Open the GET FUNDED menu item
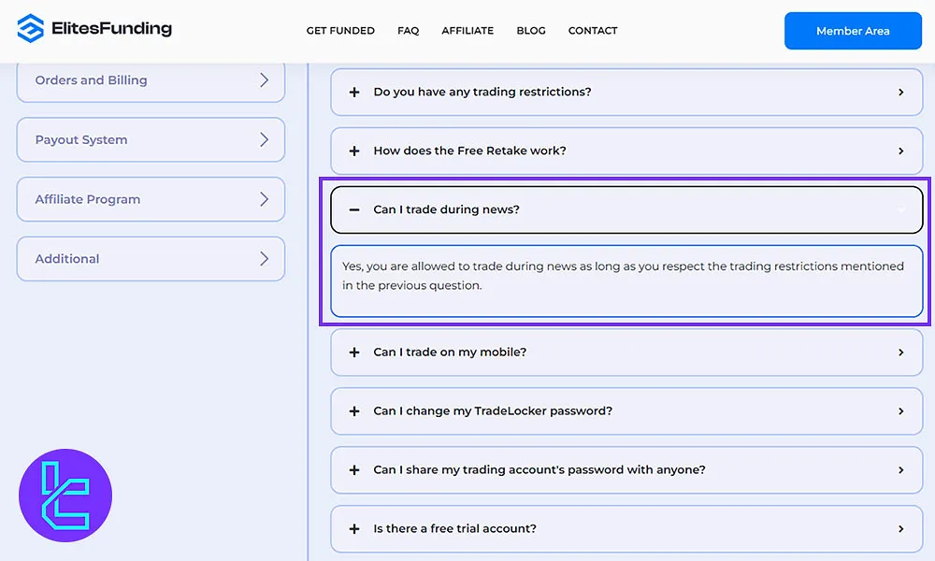 coord(340,31)
